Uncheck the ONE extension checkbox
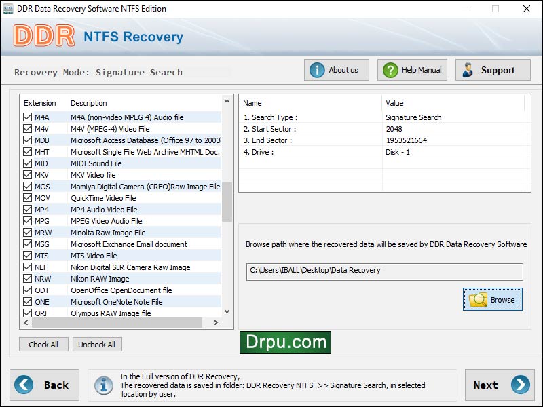The width and height of the screenshot is (543, 407). pos(27,301)
